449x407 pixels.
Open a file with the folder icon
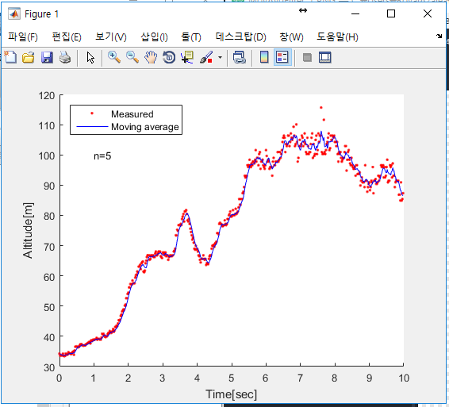pyautogui.click(x=29, y=57)
